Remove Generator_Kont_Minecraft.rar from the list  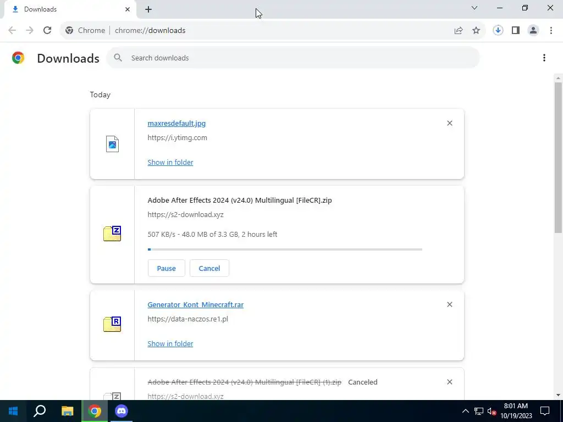coord(450,304)
